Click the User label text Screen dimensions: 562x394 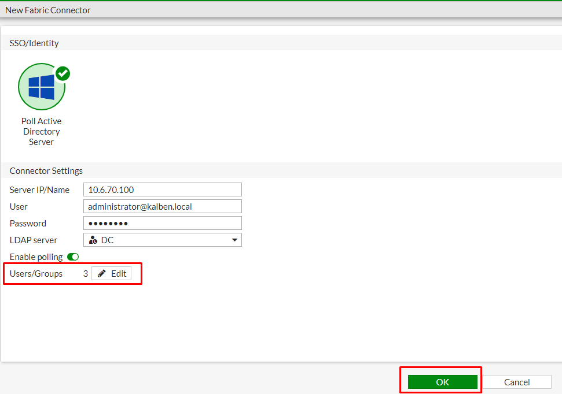click(x=19, y=206)
